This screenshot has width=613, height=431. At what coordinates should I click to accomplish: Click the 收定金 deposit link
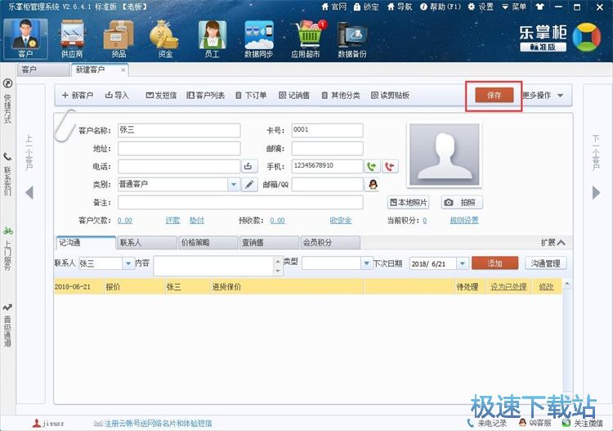coord(341,221)
